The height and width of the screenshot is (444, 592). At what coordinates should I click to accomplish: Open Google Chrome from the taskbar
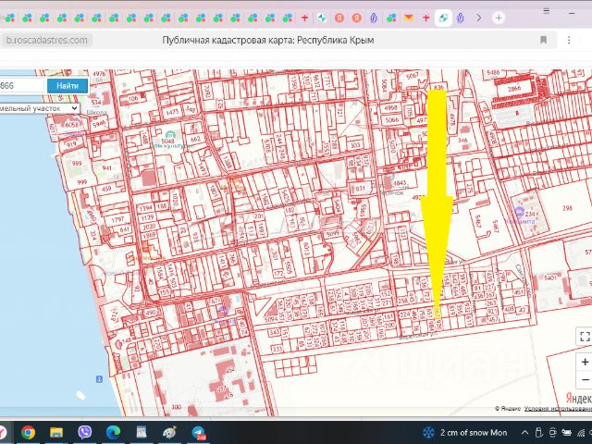tap(29, 432)
